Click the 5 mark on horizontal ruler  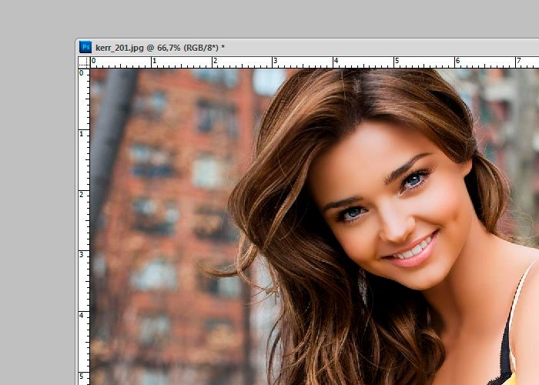pos(397,61)
